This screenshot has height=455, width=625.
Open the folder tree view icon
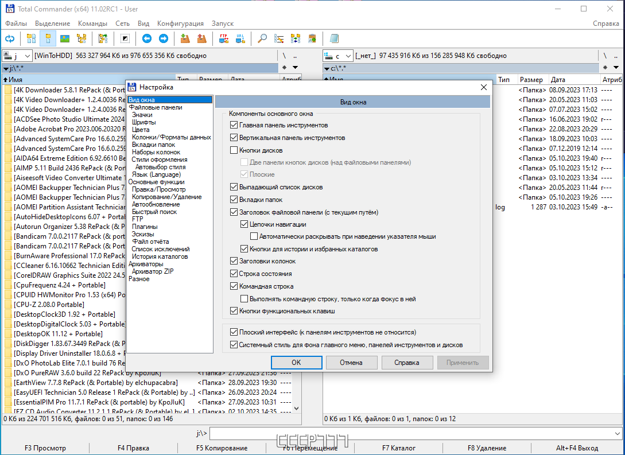81,38
